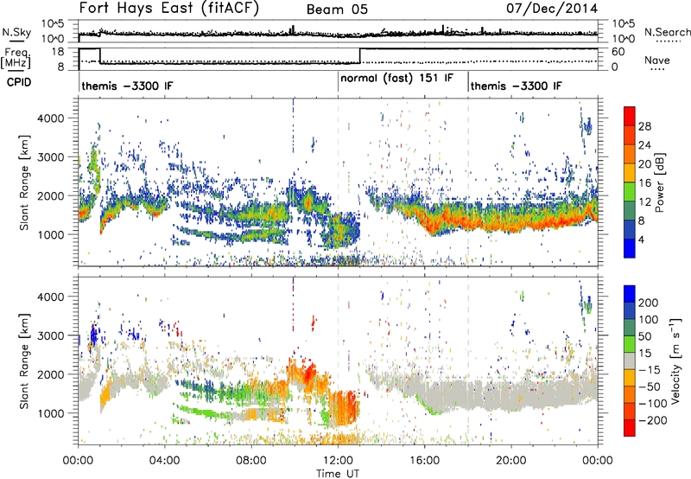691x479 pixels.
Task: Click the 'CPID' row label
Action: 19,82
